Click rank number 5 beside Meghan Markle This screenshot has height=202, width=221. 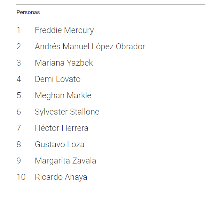pyautogui.click(x=18, y=95)
